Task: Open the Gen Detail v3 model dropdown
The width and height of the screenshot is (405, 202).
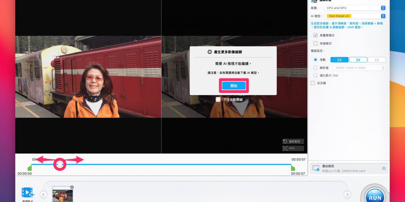Action: [x=355, y=16]
